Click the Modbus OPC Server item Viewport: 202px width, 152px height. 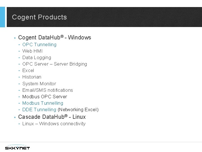click(x=45, y=97)
